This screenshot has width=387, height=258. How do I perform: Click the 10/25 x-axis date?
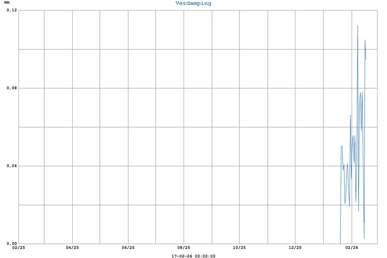coord(240,248)
